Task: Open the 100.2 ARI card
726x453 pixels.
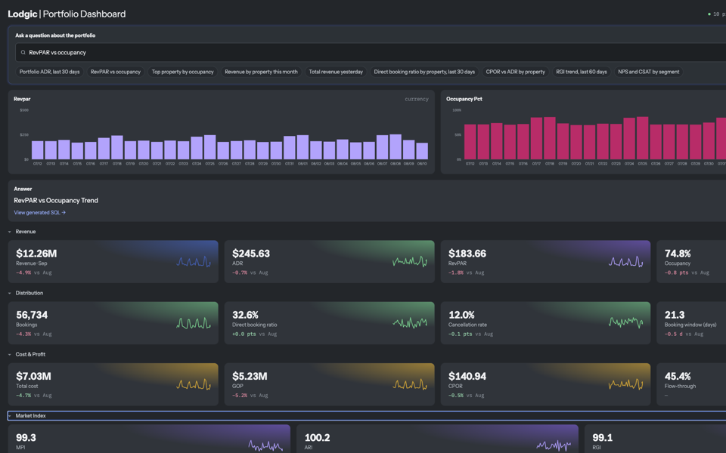Action: [x=437, y=439]
